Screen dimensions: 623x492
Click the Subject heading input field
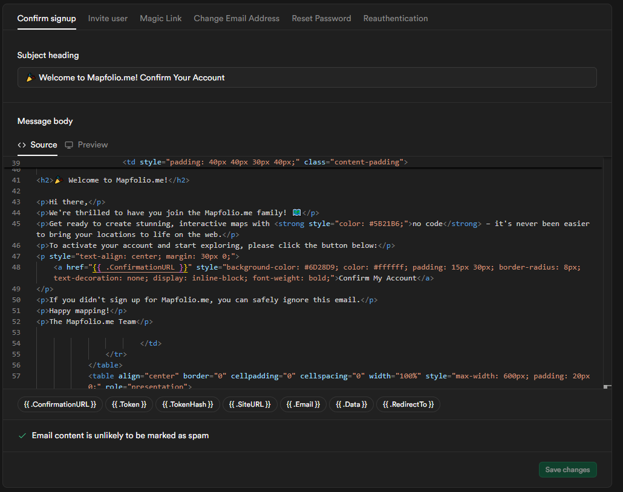pos(307,77)
